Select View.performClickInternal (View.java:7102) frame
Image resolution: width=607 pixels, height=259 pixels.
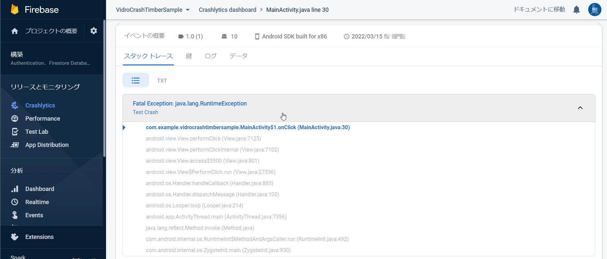click(212, 150)
